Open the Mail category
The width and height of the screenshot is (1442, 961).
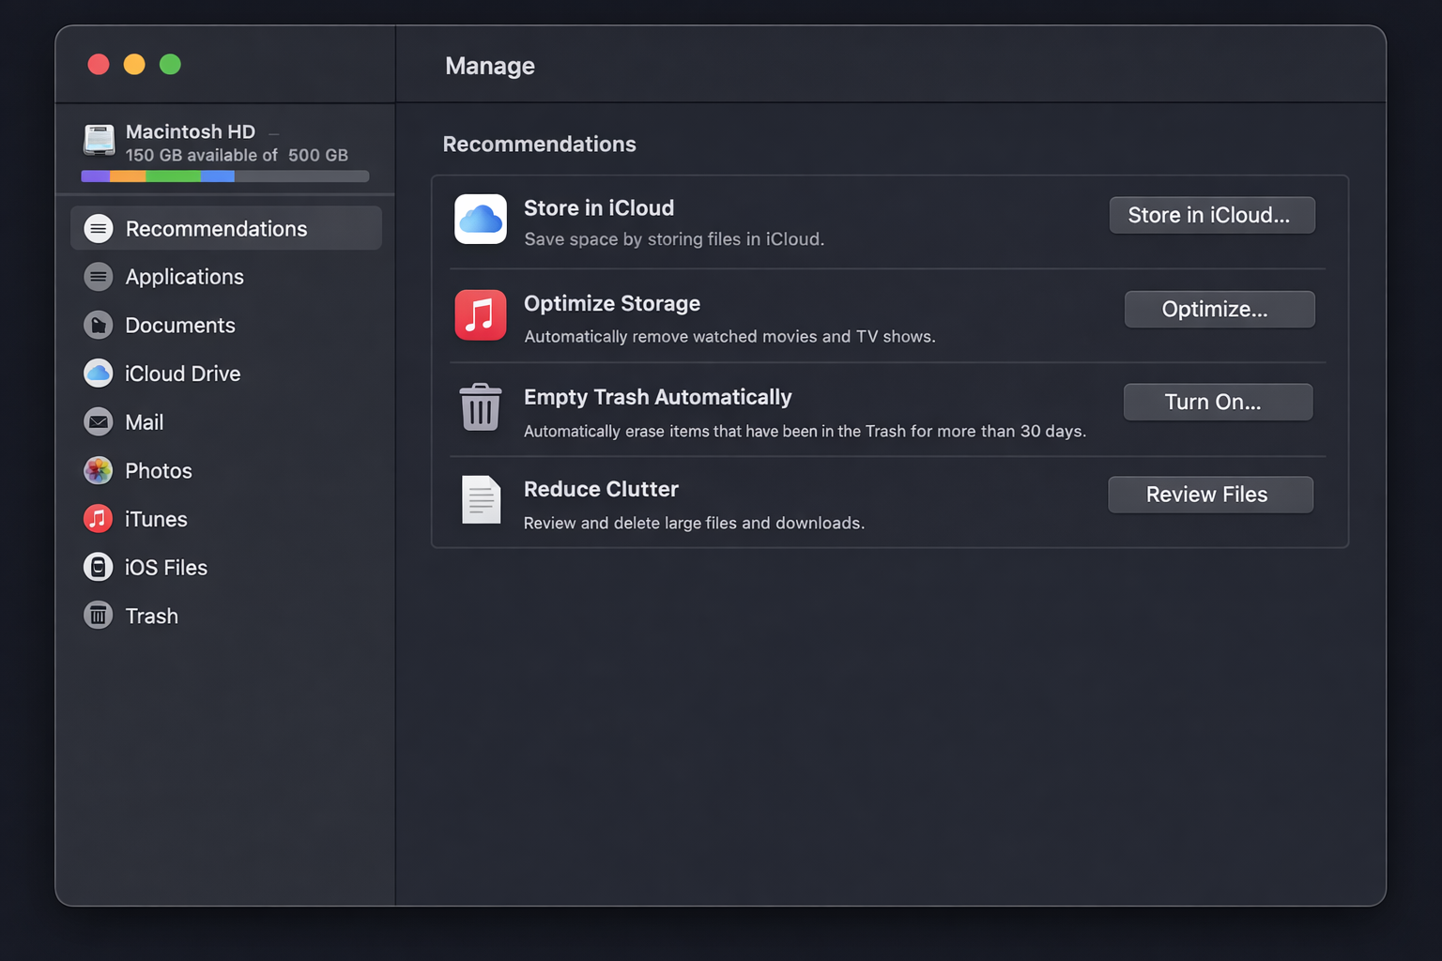tap(226, 422)
